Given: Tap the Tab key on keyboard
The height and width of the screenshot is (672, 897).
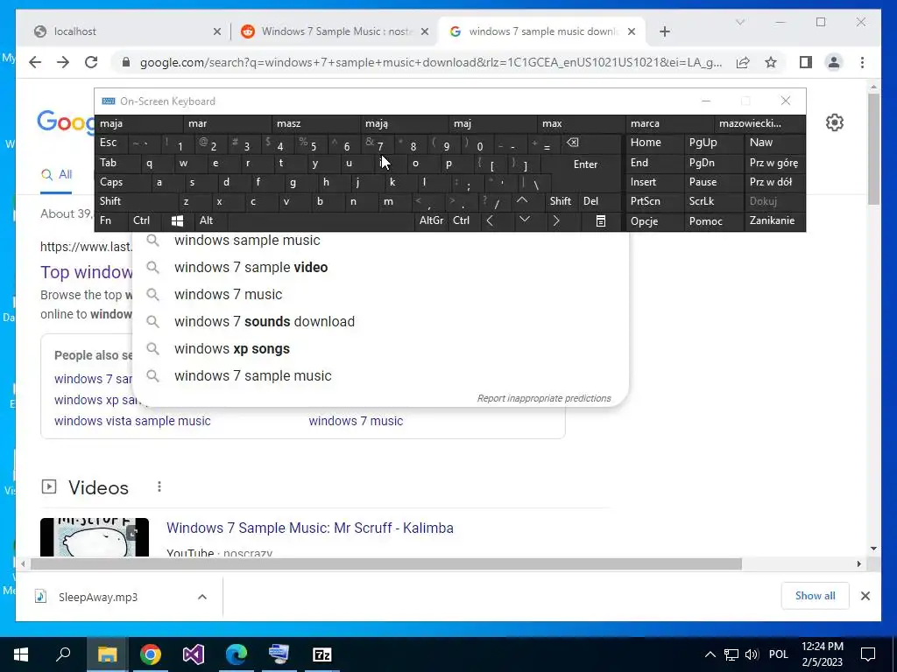Looking at the screenshot, I should [x=117, y=164].
